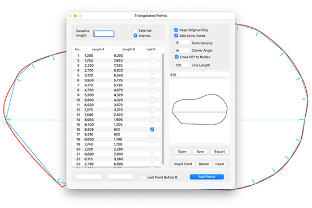This screenshot has width=312, height=208.
Task: Click the Save button
Action: [200, 151]
